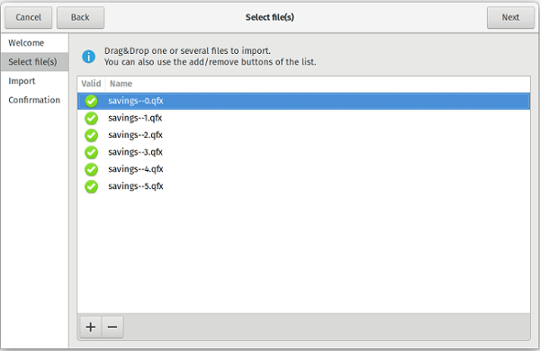Proceed with the Next button
Viewport: 540px width, 351px height.
(510, 17)
